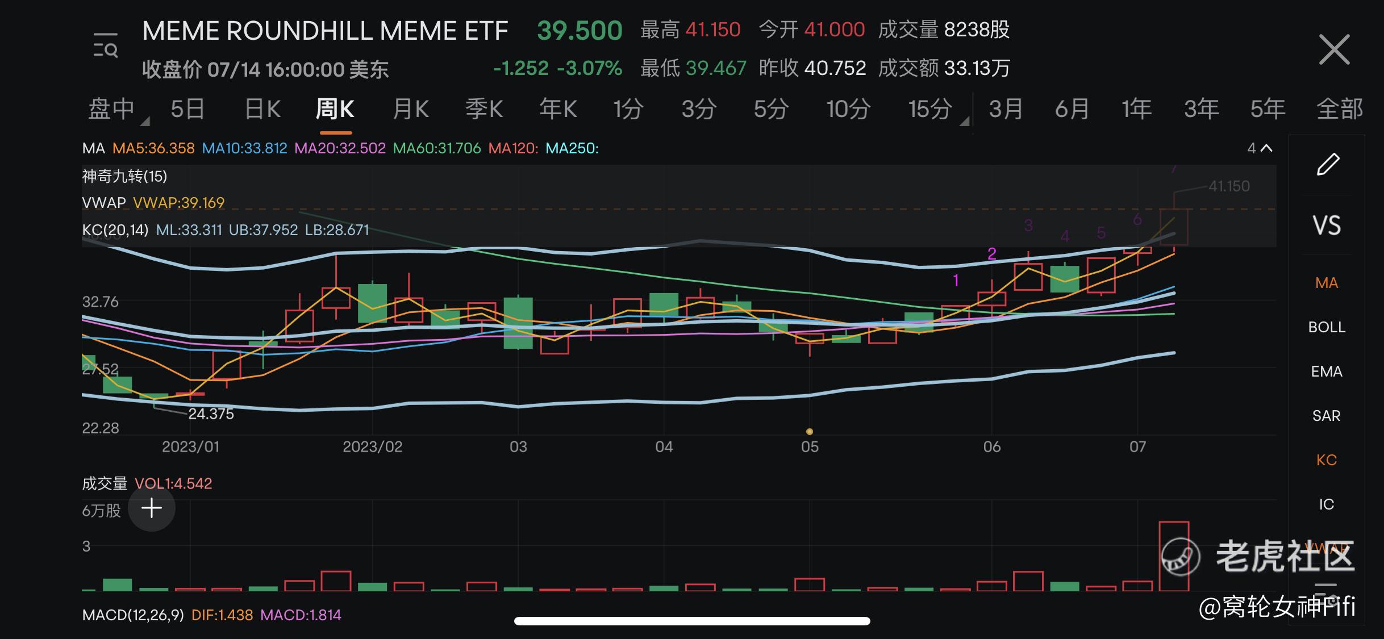Add indicator with the plus button

[x=151, y=508]
